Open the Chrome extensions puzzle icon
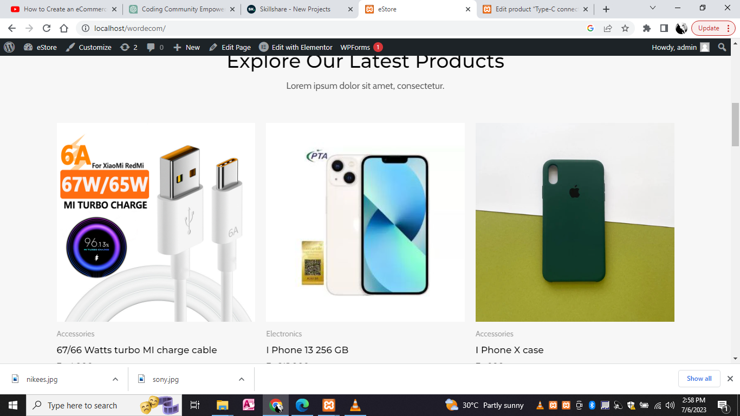 click(646, 28)
